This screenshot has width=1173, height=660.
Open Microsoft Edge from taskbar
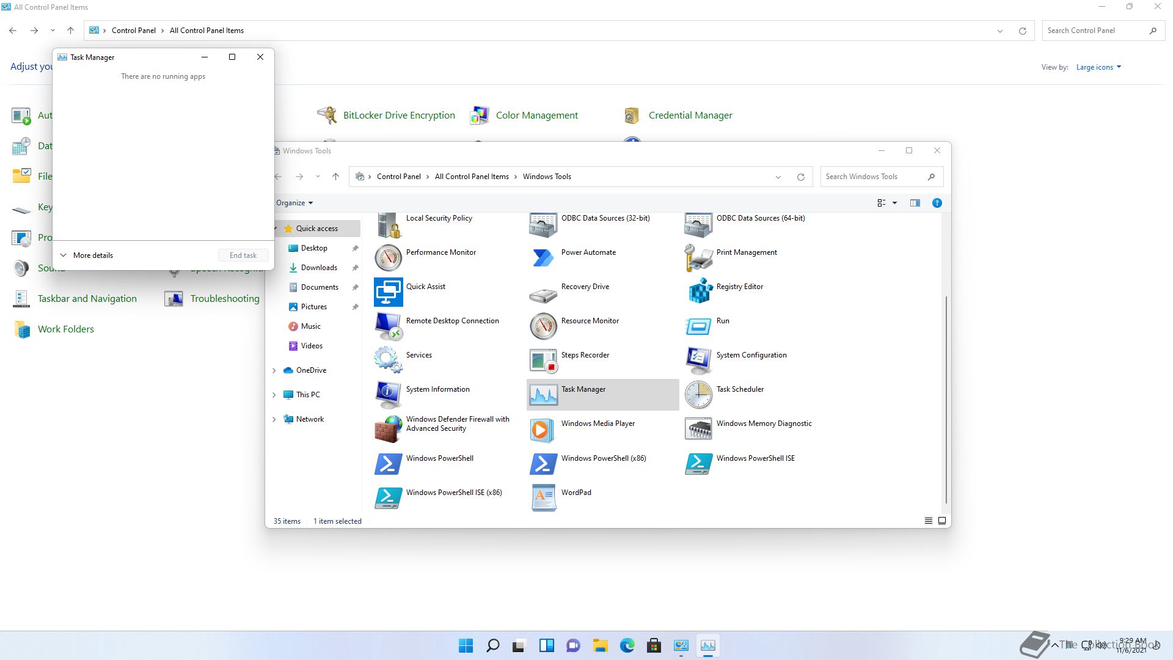pyautogui.click(x=627, y=645)
